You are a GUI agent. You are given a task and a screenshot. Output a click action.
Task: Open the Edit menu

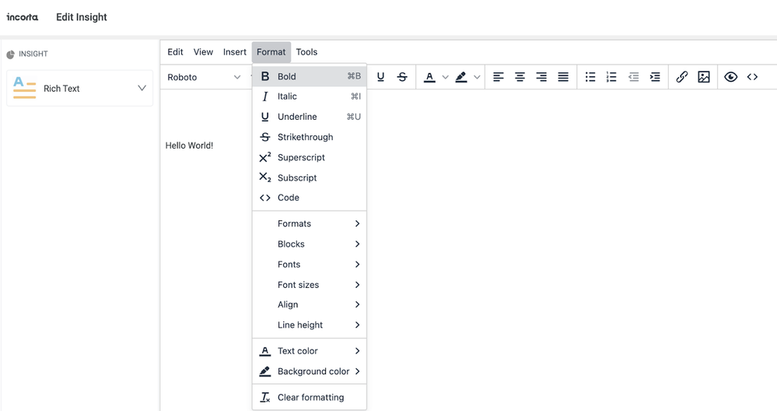tap(175, 52)
